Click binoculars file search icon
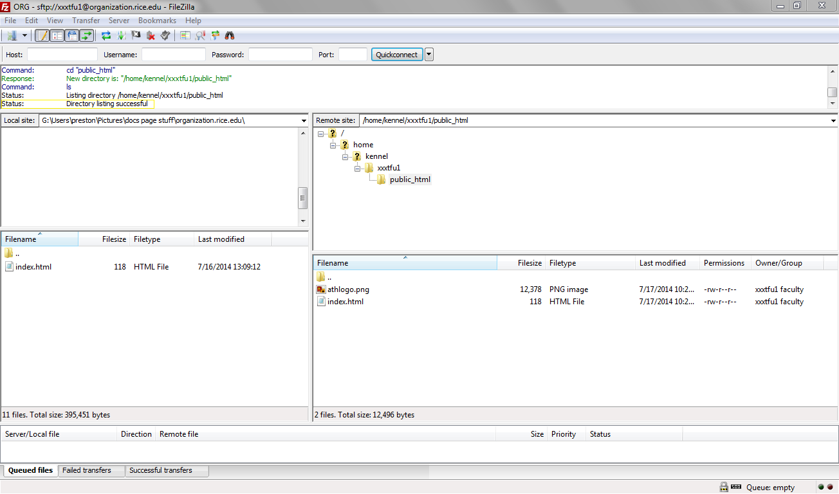The height and width of the screenshot is (494, 839). point(230,35)
